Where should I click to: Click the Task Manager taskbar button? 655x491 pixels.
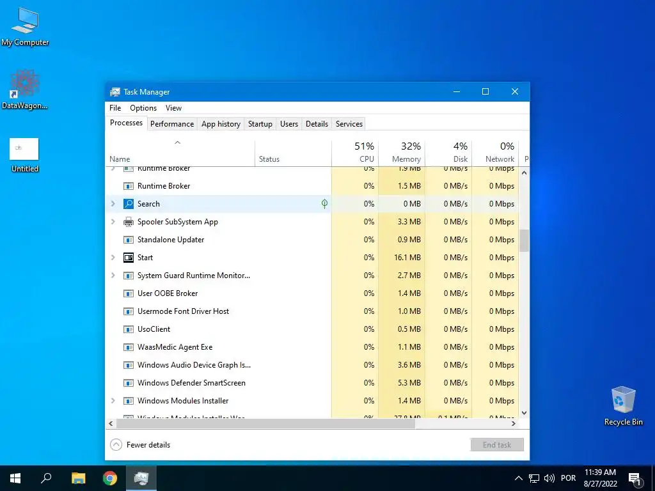[141, 478]
